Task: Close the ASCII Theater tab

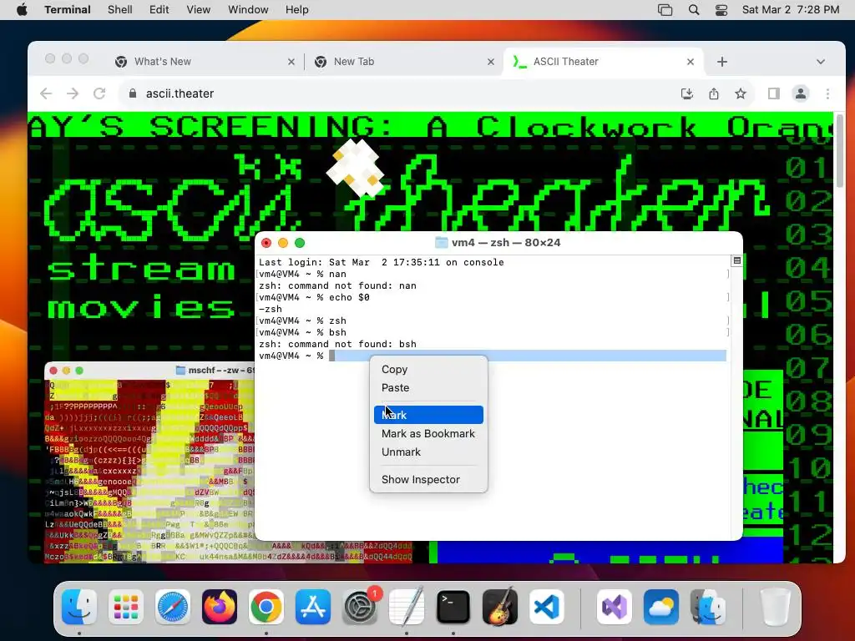Action: (x=691, y=62)
